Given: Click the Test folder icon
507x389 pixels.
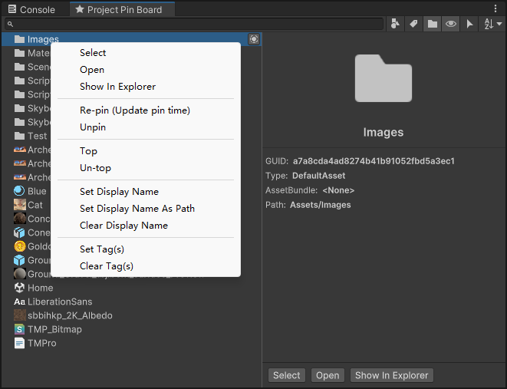Looking at the screenshot, I should (x=19, y=136).
